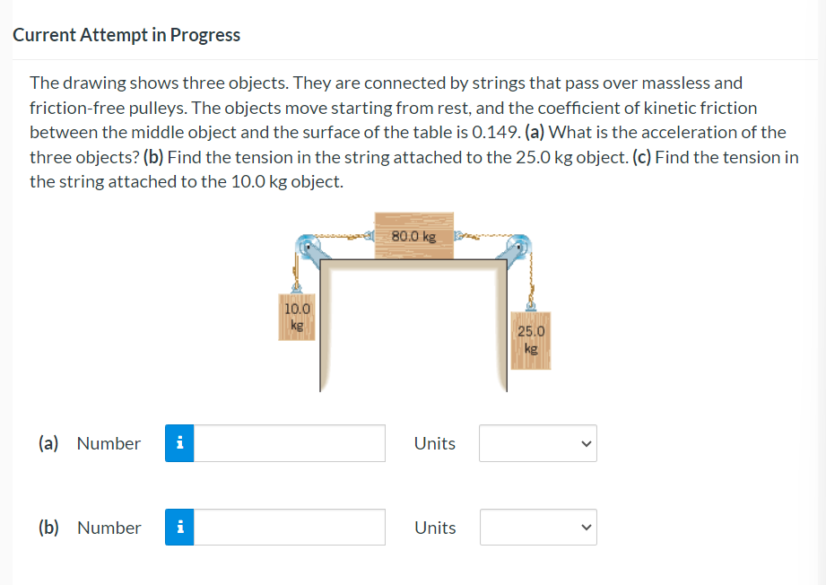Click the info icon for part (b)
Image resolution: width=826 pixels, height=585 pixels.
[179, 527]
